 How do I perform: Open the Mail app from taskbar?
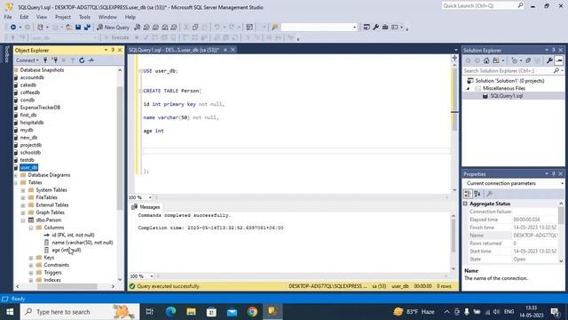pos(232,312)
